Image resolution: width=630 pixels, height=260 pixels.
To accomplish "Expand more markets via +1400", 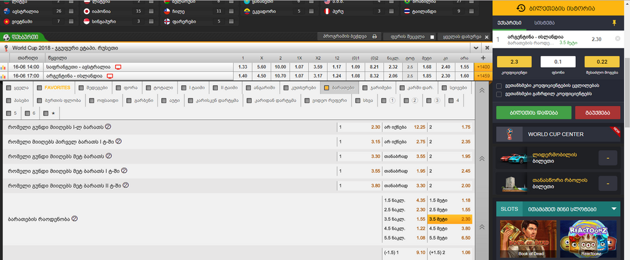I will coord(482,67).
